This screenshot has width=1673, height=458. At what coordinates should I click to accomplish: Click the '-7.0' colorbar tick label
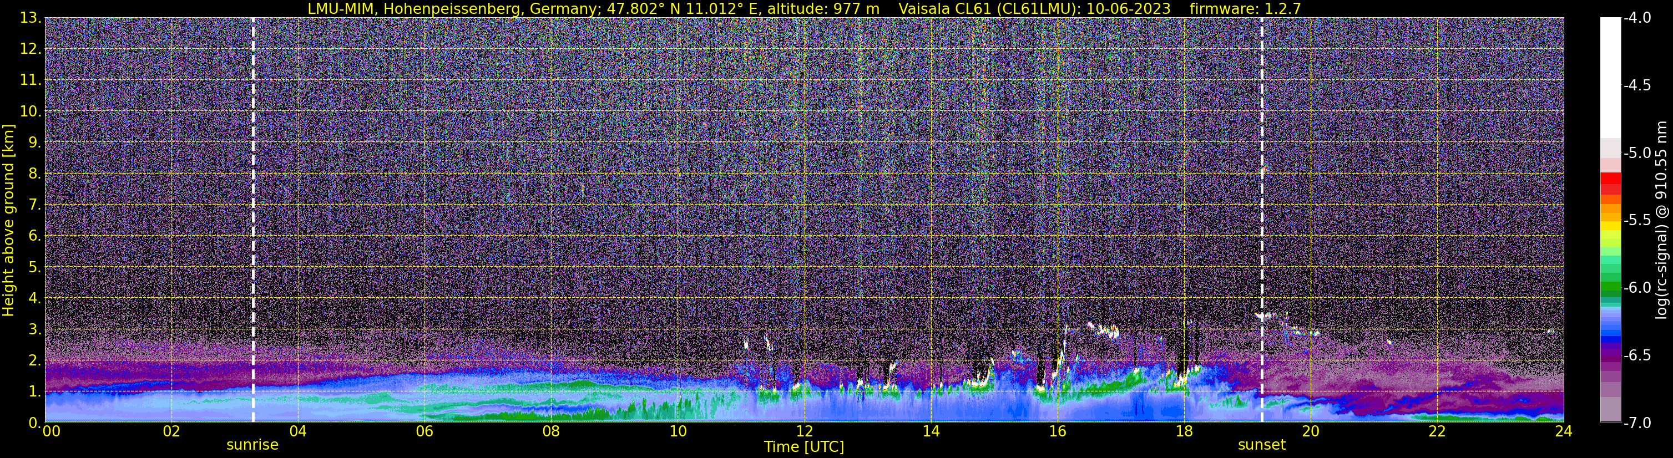(x=1637, y=423)
